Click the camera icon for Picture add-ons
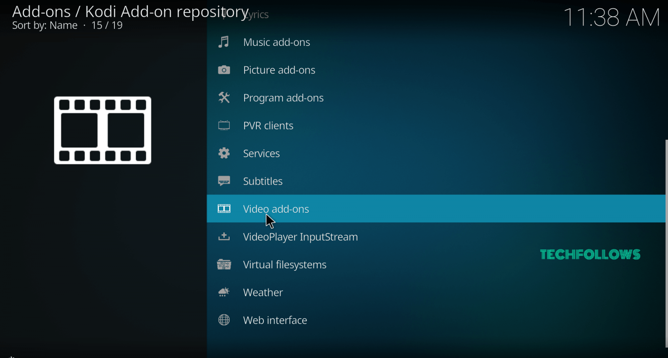Screen dimensions: 668x358 (224, 70)
